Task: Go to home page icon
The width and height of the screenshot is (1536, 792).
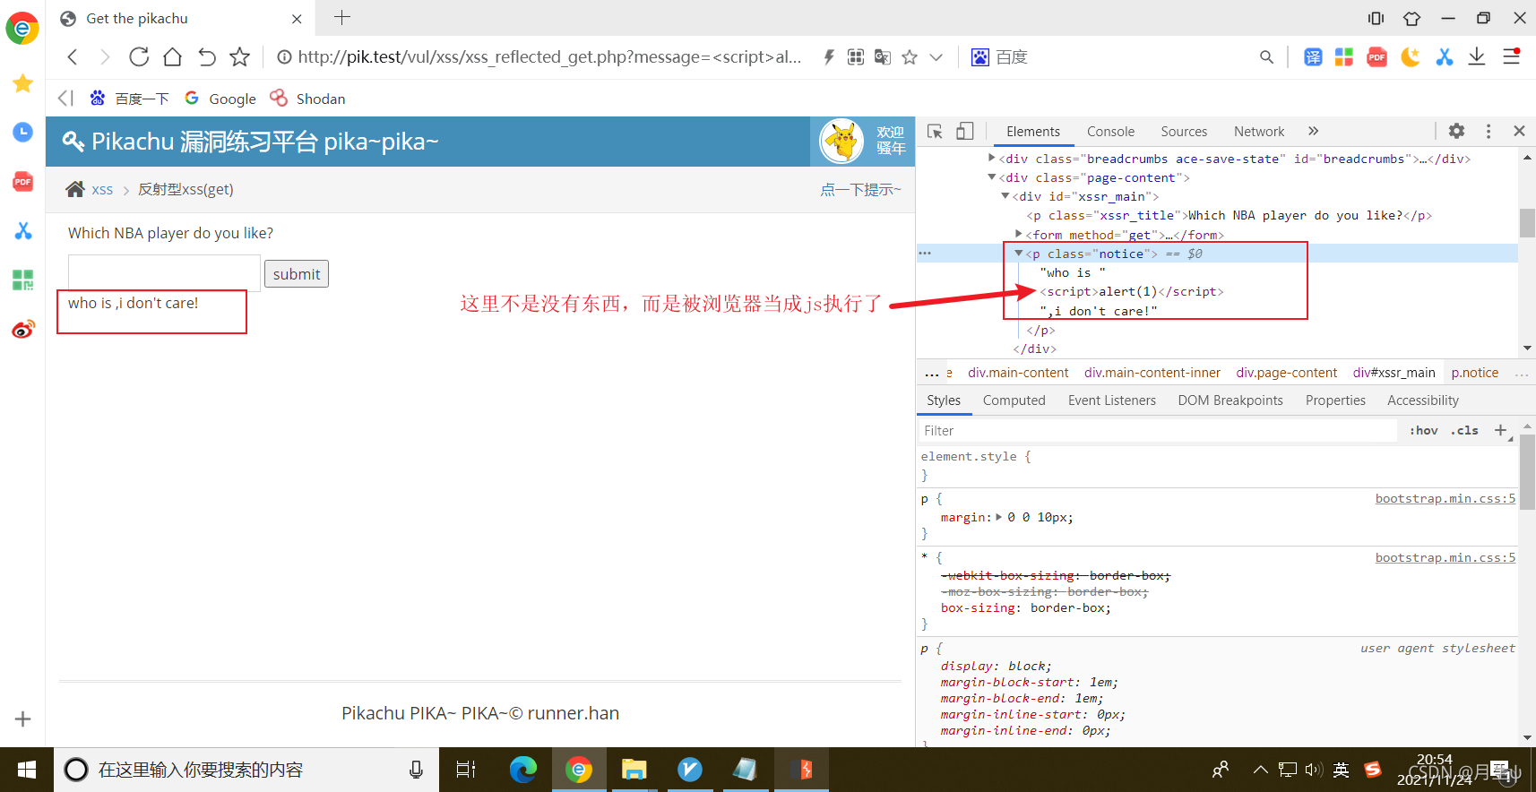Action: pyautogui.click(x=172, y=57)
